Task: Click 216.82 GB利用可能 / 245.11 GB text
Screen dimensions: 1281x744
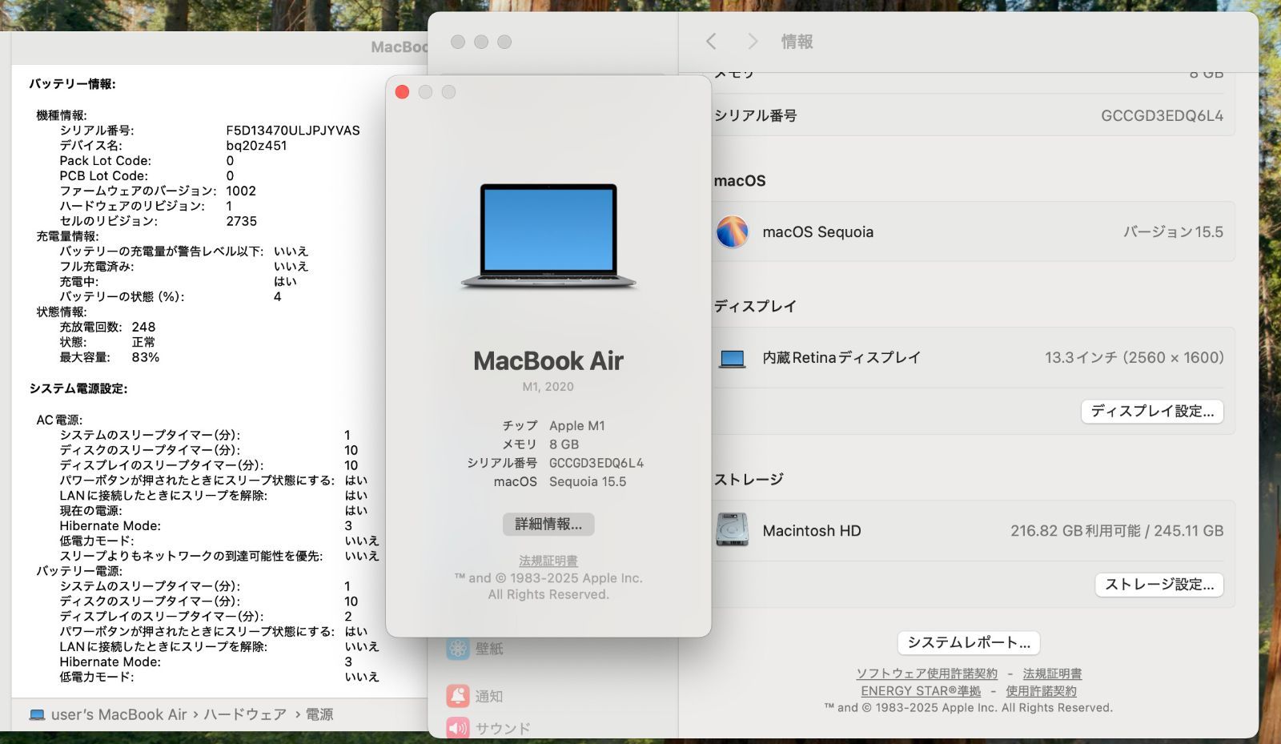Action: [x=1117, y=530]
